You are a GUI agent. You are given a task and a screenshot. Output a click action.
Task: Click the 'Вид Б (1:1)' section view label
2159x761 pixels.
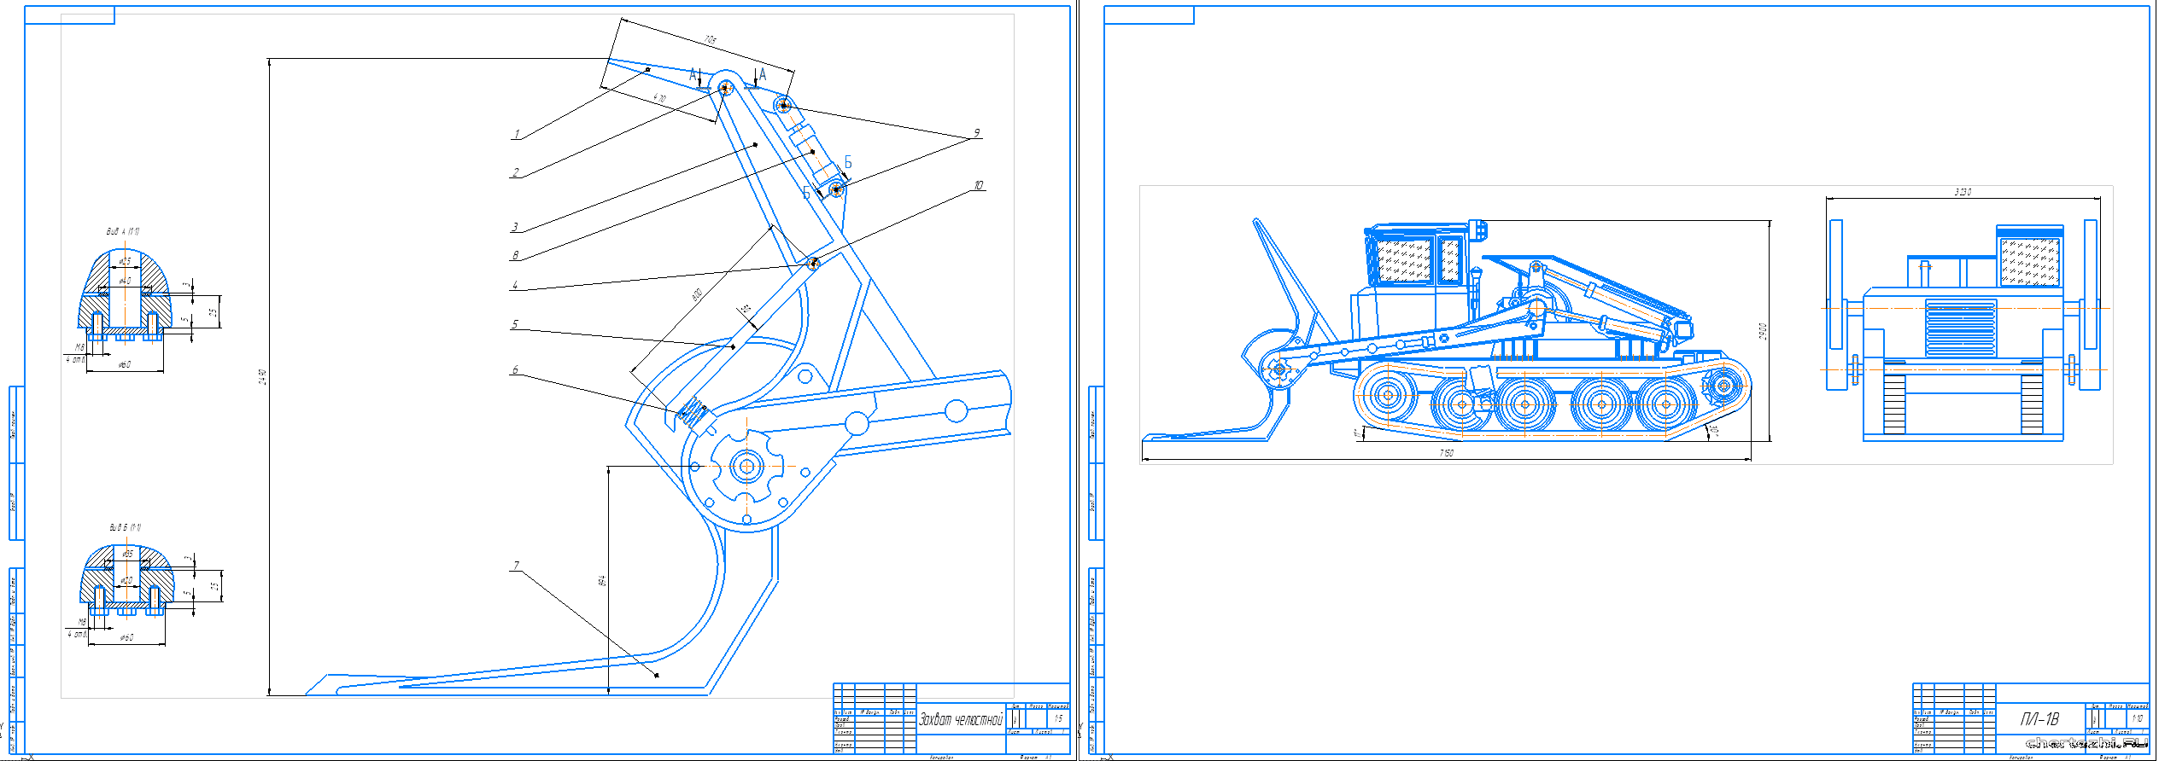[x=125, y=527]
